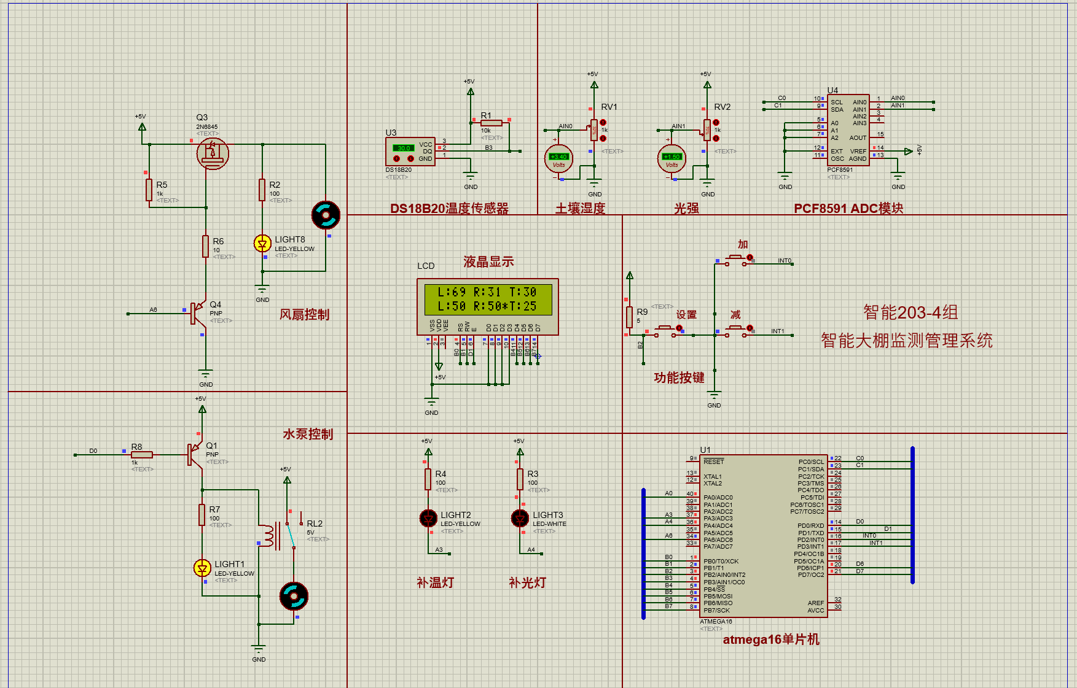The height and width of the screenshot is (688, 1077).
Task: Click RV2 potentiometer down arrow
Action: 716,138
